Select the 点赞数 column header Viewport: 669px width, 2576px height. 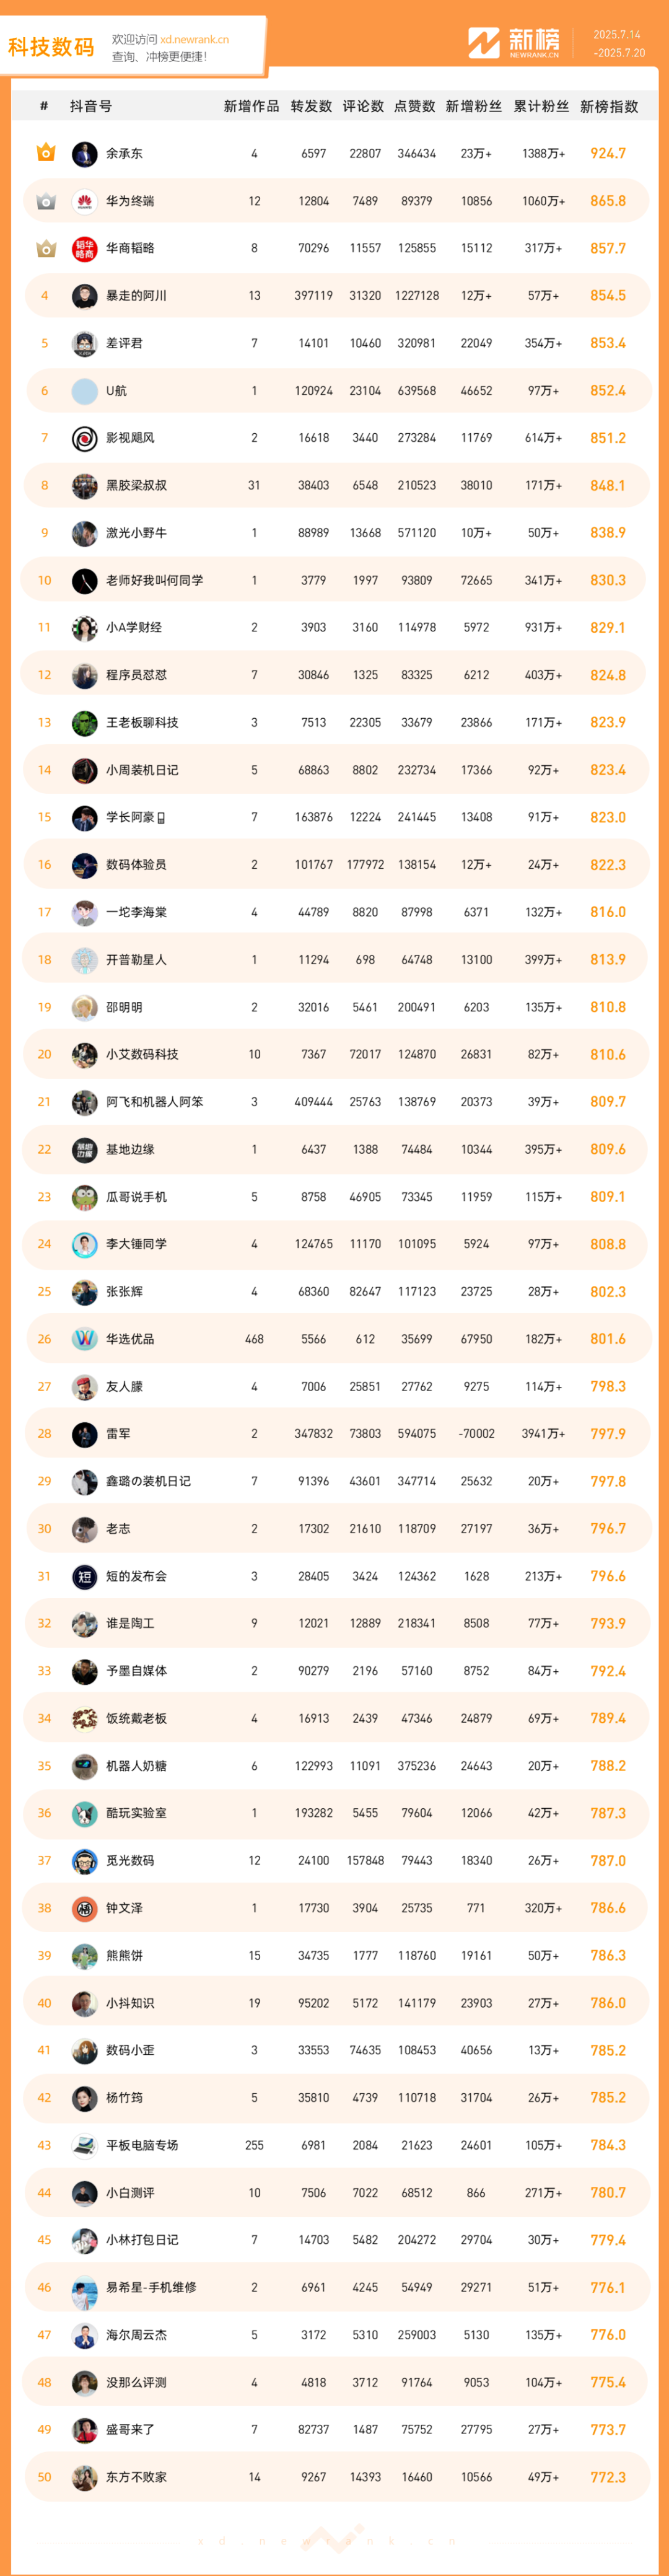coord(415,106)
